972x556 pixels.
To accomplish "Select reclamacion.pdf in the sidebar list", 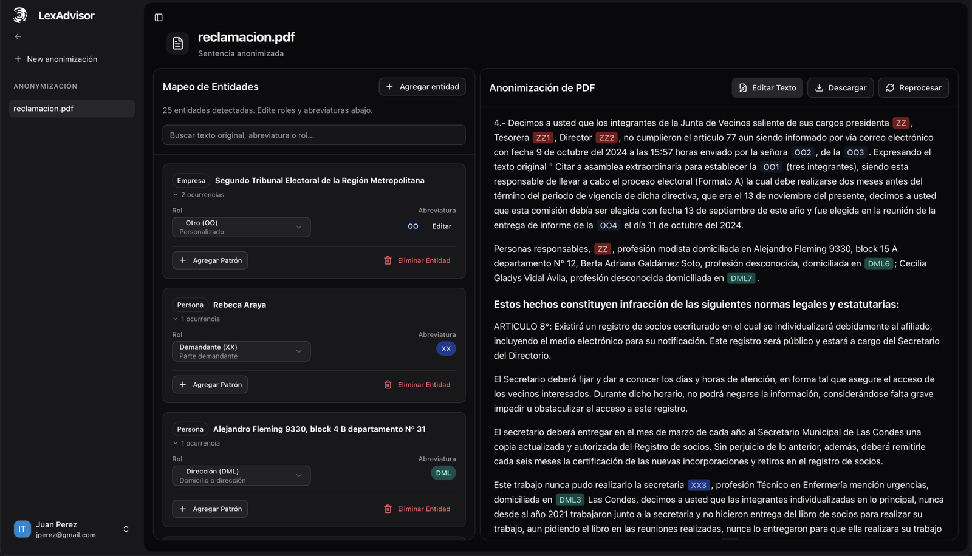I will point(72,109).
